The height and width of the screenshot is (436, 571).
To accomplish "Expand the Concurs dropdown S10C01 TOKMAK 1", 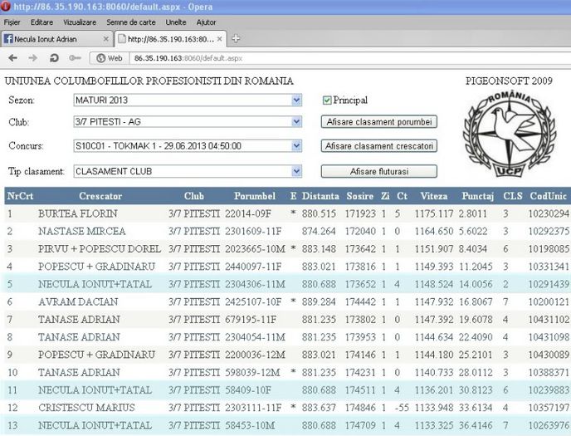I will pos(297,146).
